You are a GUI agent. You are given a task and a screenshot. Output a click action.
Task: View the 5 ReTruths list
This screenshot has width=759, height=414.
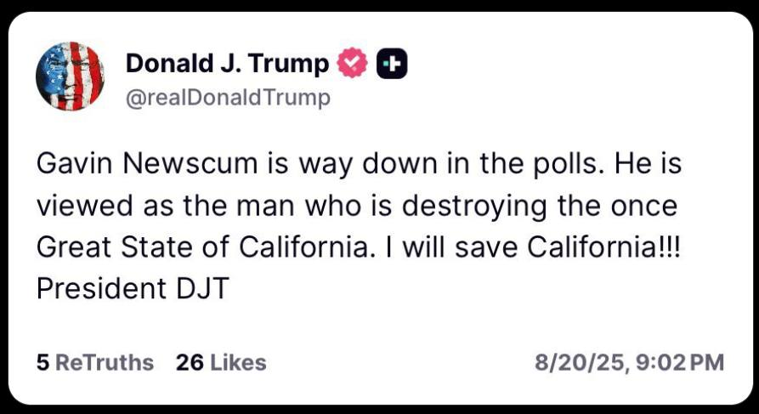pyautogui.click(x=95, y=363)
